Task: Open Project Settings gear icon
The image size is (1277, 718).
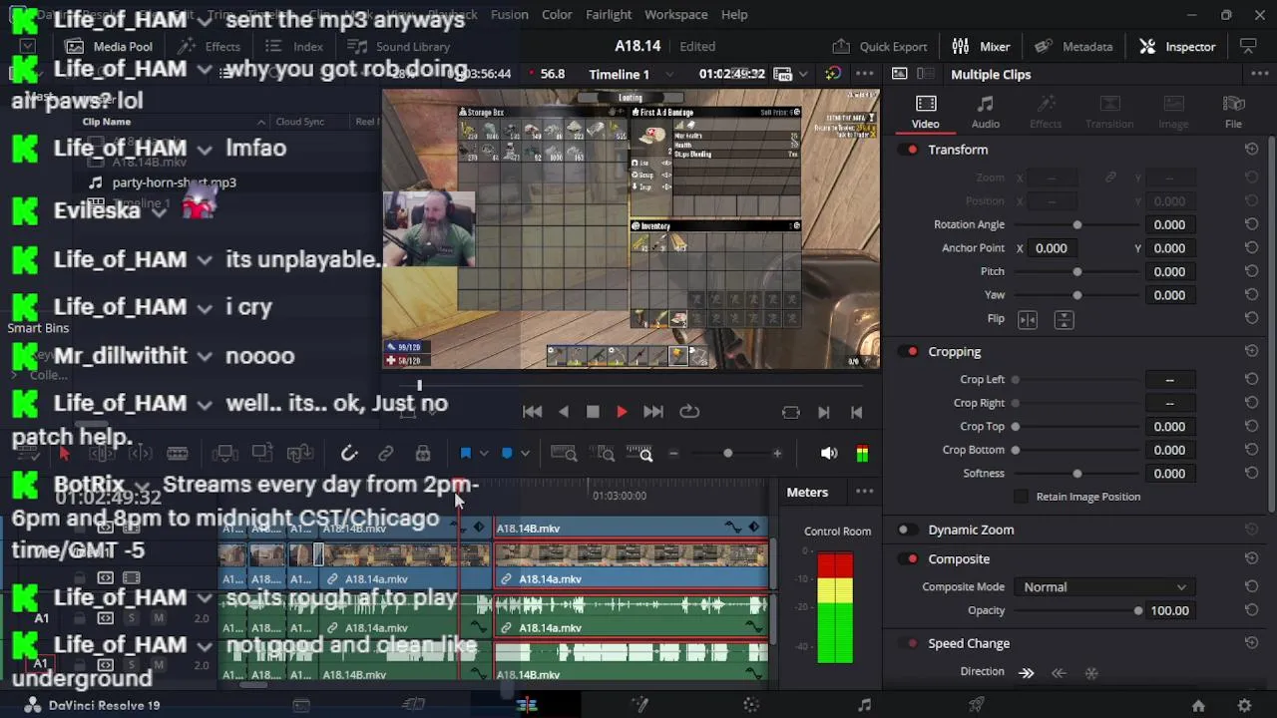Action: pos(1242,706)
